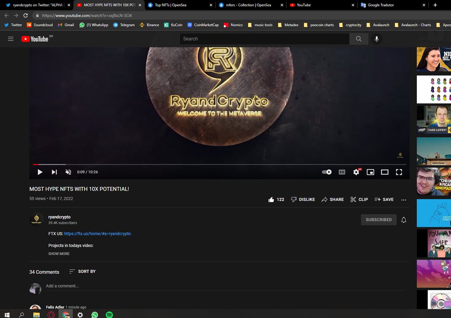Go back in browser history
451x318 pixels.
point(6,16)
